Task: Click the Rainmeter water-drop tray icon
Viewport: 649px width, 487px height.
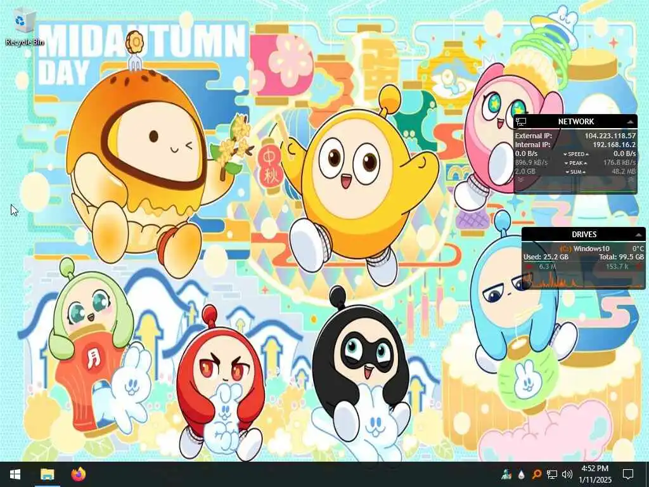Action: (x=522, y=474)
